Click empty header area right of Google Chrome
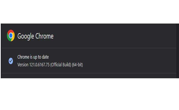 click(115, 36)
